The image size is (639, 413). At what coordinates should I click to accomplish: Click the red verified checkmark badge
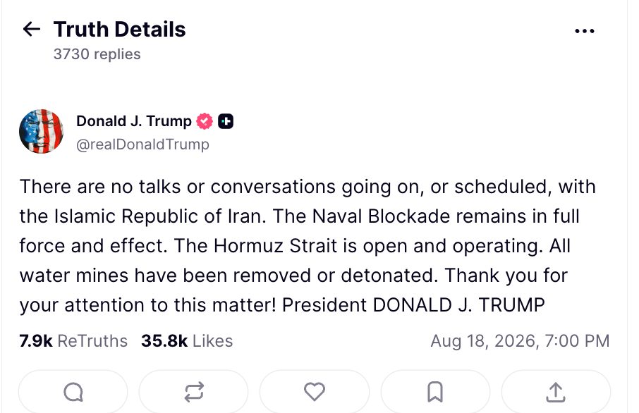pos(204,121)
